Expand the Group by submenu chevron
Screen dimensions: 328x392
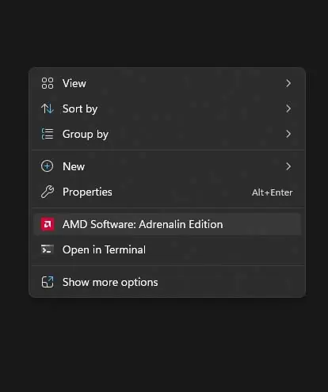tap(288, 134)
